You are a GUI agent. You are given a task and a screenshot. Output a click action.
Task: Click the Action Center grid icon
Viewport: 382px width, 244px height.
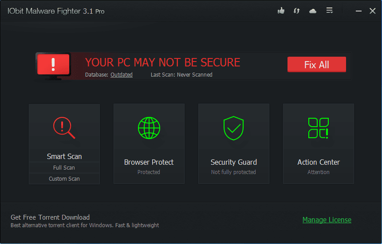(318, 128)
